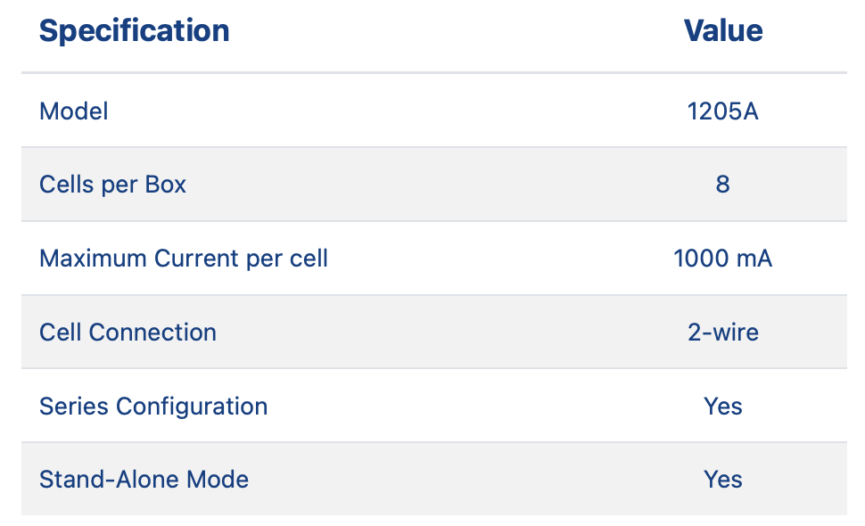Click the Cells per Box value 8
The height and width of the screenshot is (526, 865).
[x=722, y=185]
